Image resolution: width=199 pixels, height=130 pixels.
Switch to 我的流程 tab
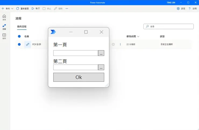click(22, 27)
